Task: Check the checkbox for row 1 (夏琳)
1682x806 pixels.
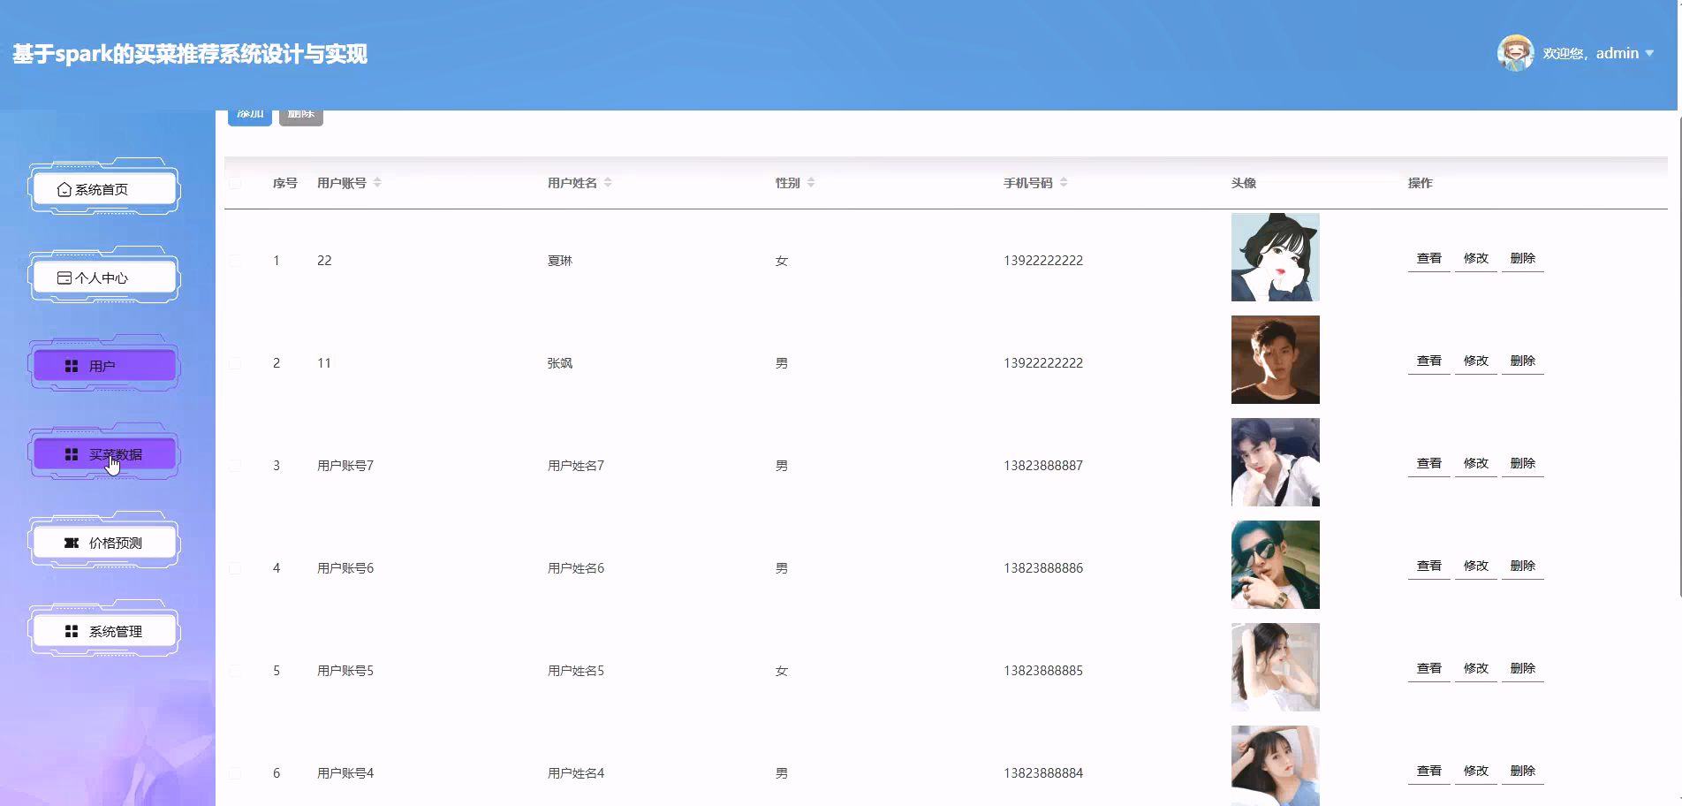Action: coord(235,261)
